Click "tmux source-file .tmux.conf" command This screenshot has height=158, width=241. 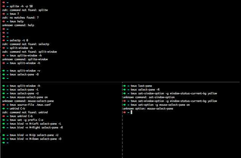click(x=30, y=105)
